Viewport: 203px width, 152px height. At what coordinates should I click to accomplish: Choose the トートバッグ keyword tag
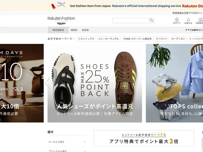(x=195, y=39)
